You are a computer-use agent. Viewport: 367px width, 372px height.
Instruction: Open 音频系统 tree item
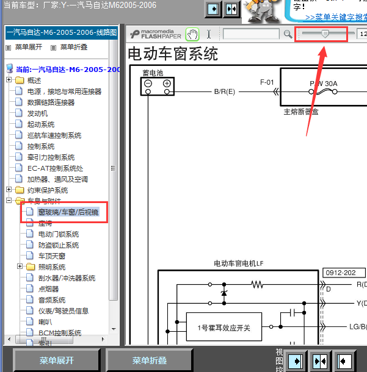coord(52,300)
